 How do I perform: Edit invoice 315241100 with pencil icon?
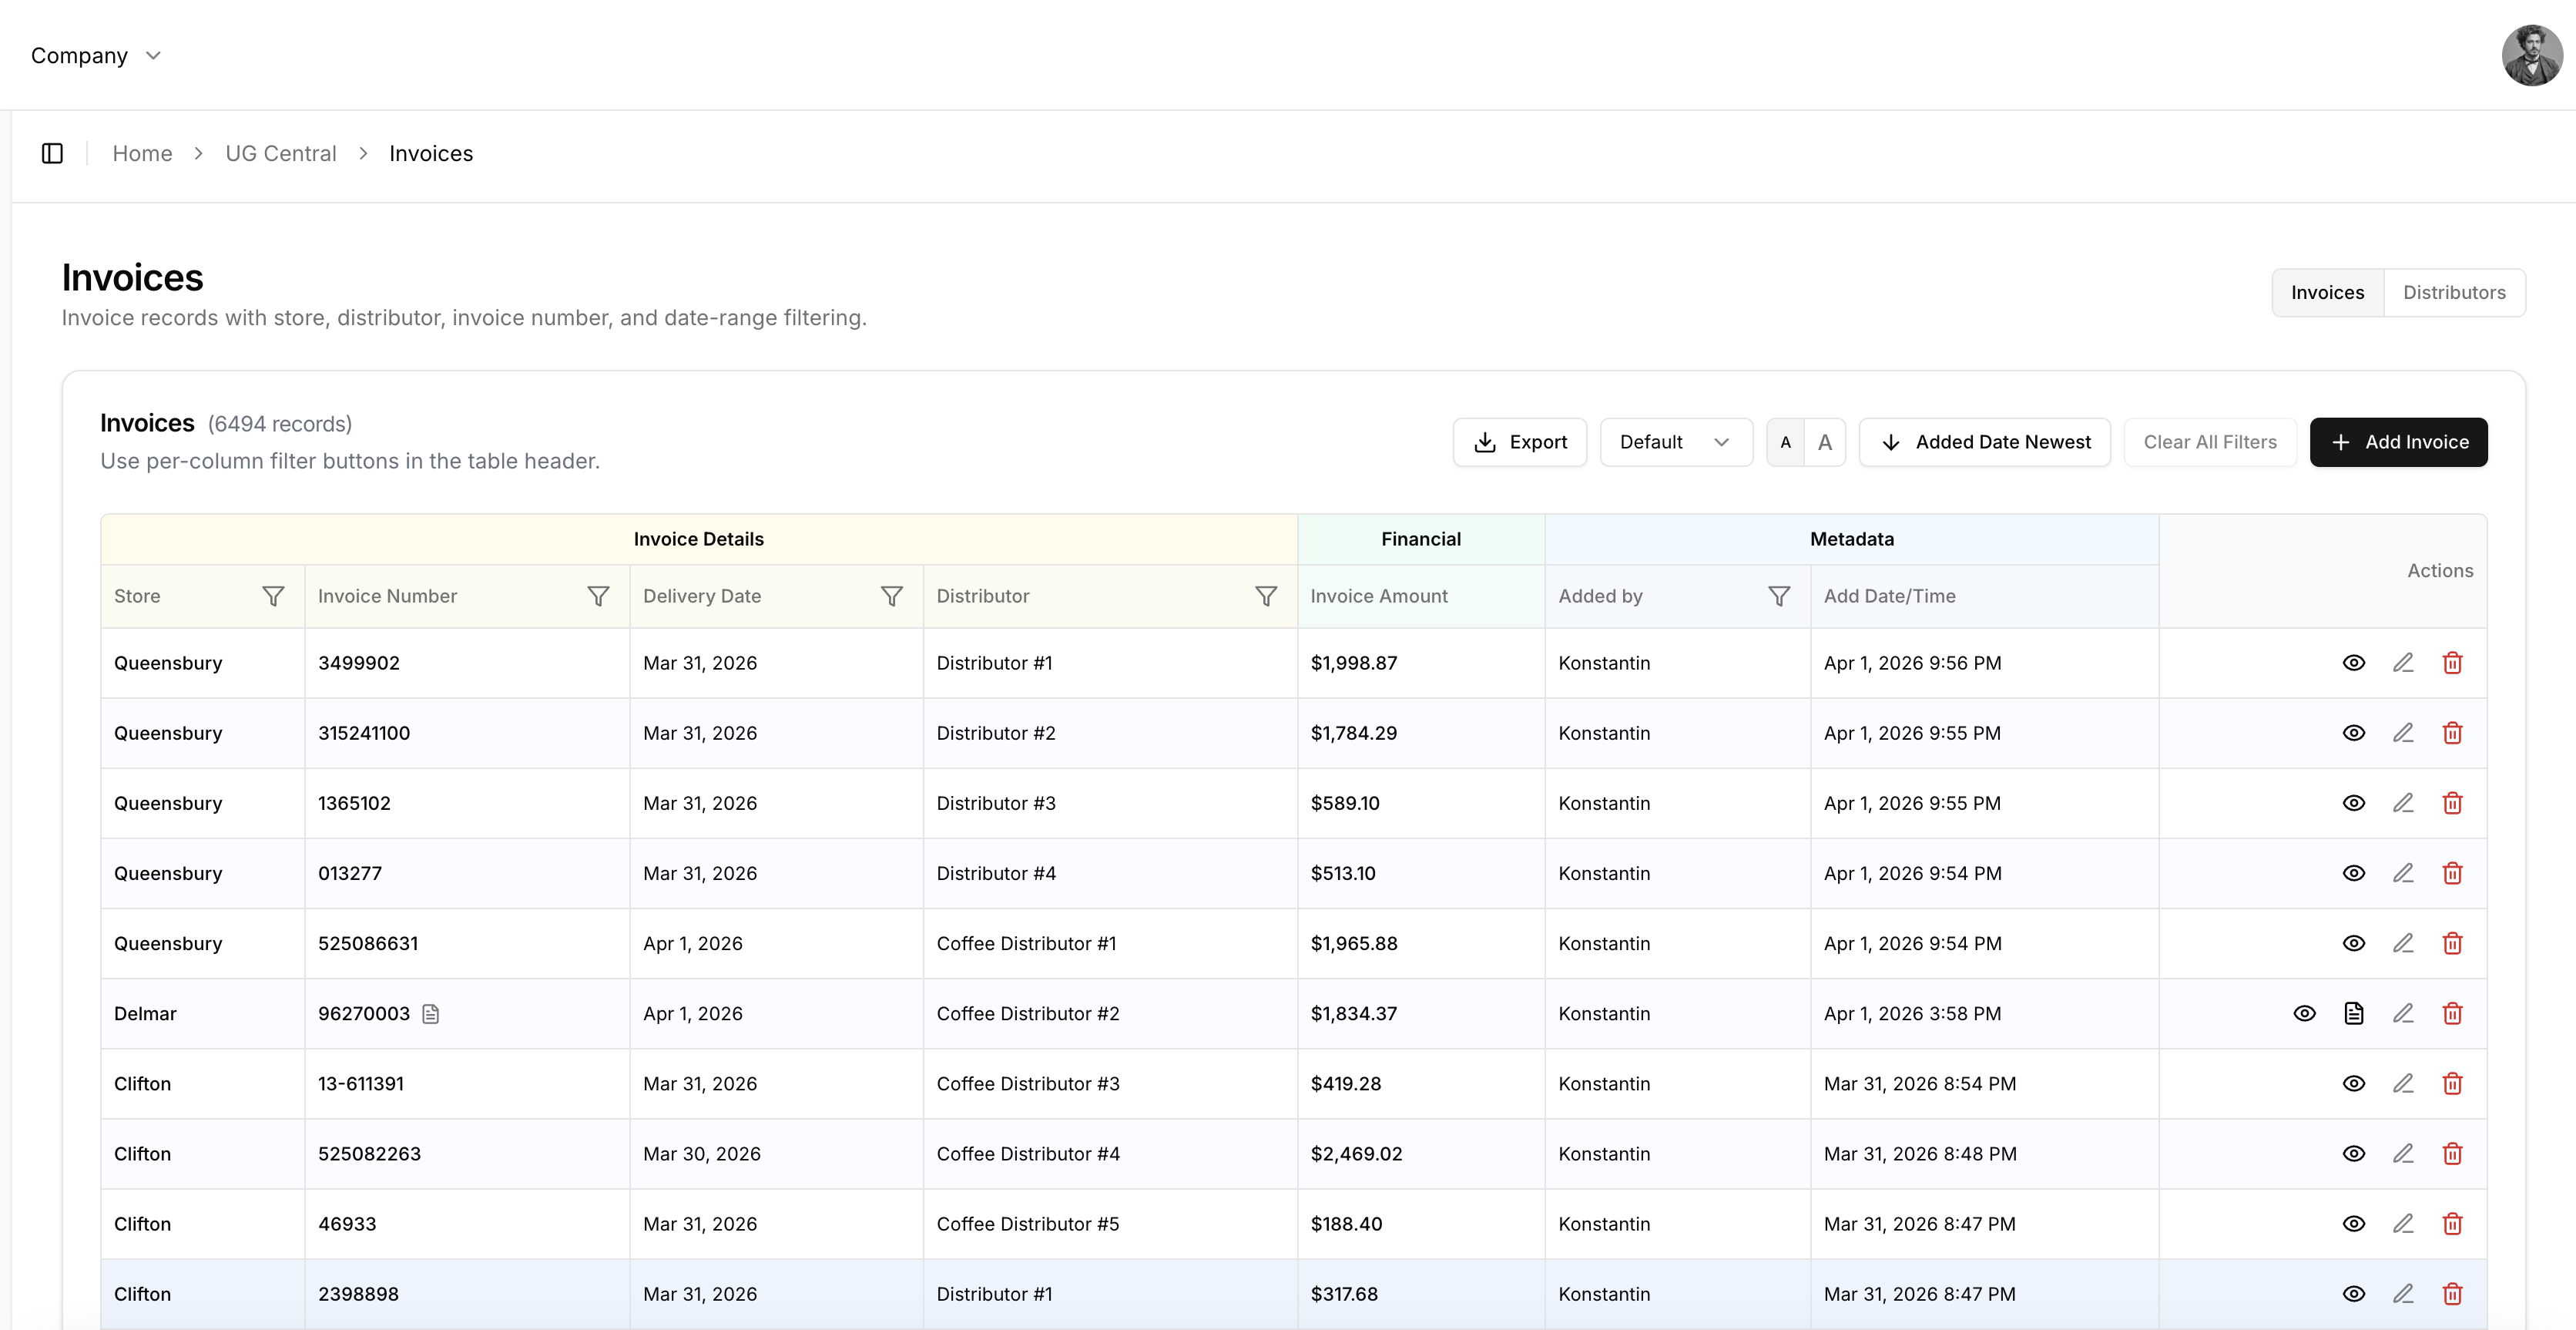pos(2403,733)
